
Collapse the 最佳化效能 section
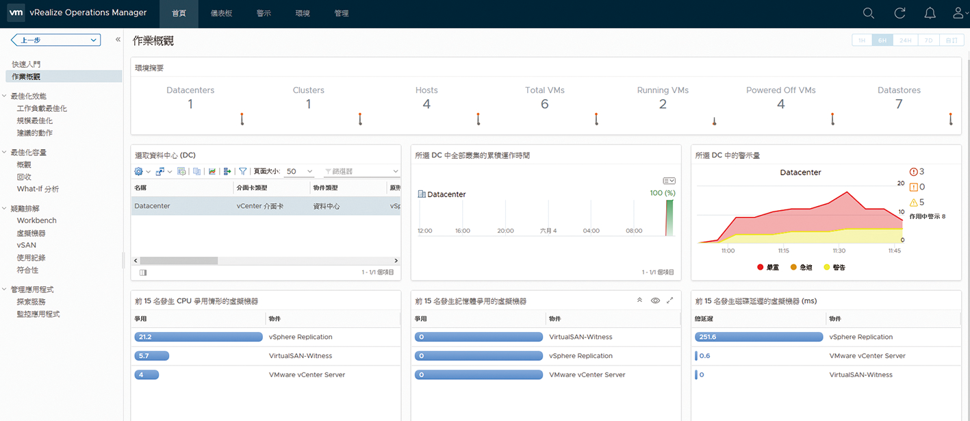pyautogui.click(x=5, y=96)
